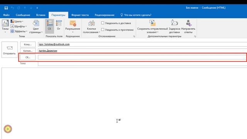
Task: Select the Igor_Solobay@outlook.com address
Action: pyautogui.click(x=54, y=44)
